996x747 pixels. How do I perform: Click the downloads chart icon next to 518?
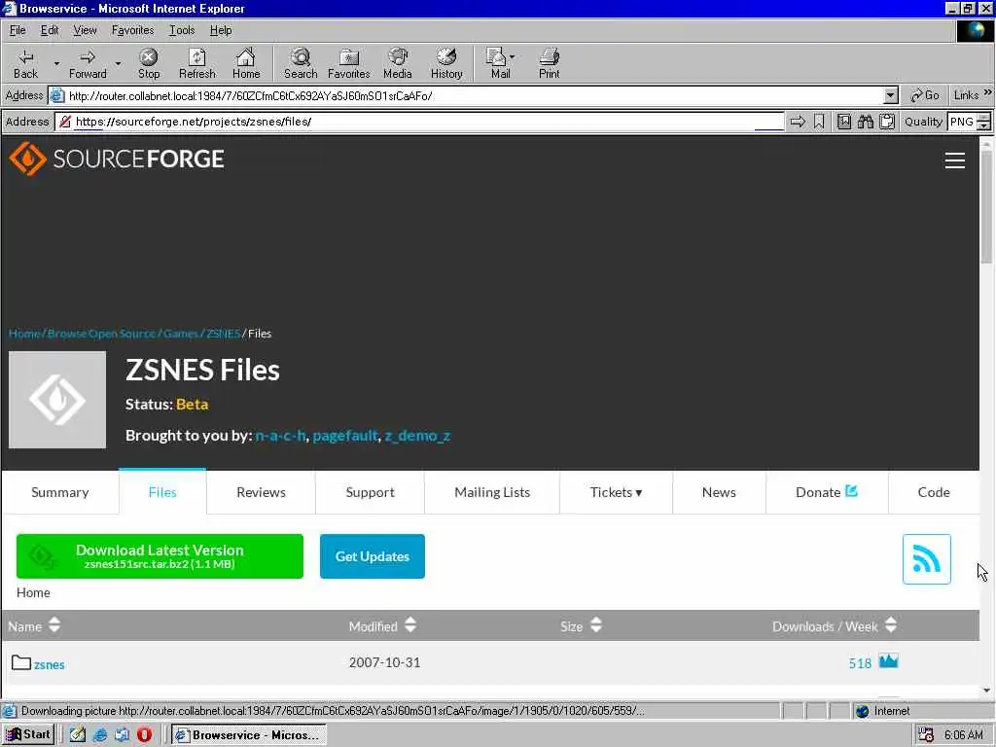tap(889, 661)
